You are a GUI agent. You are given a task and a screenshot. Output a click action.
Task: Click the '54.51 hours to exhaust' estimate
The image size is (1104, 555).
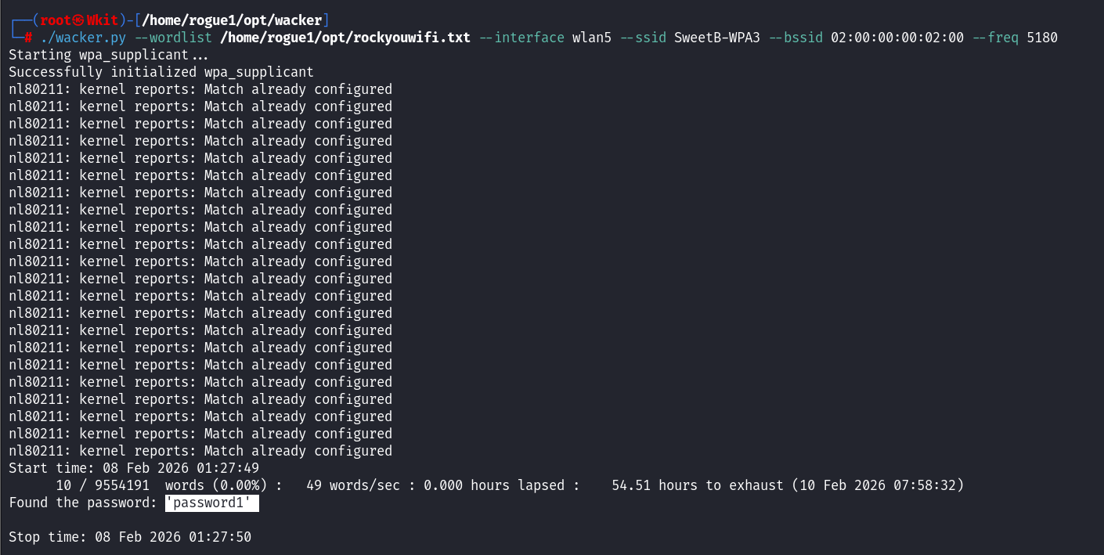click(697, 485)
